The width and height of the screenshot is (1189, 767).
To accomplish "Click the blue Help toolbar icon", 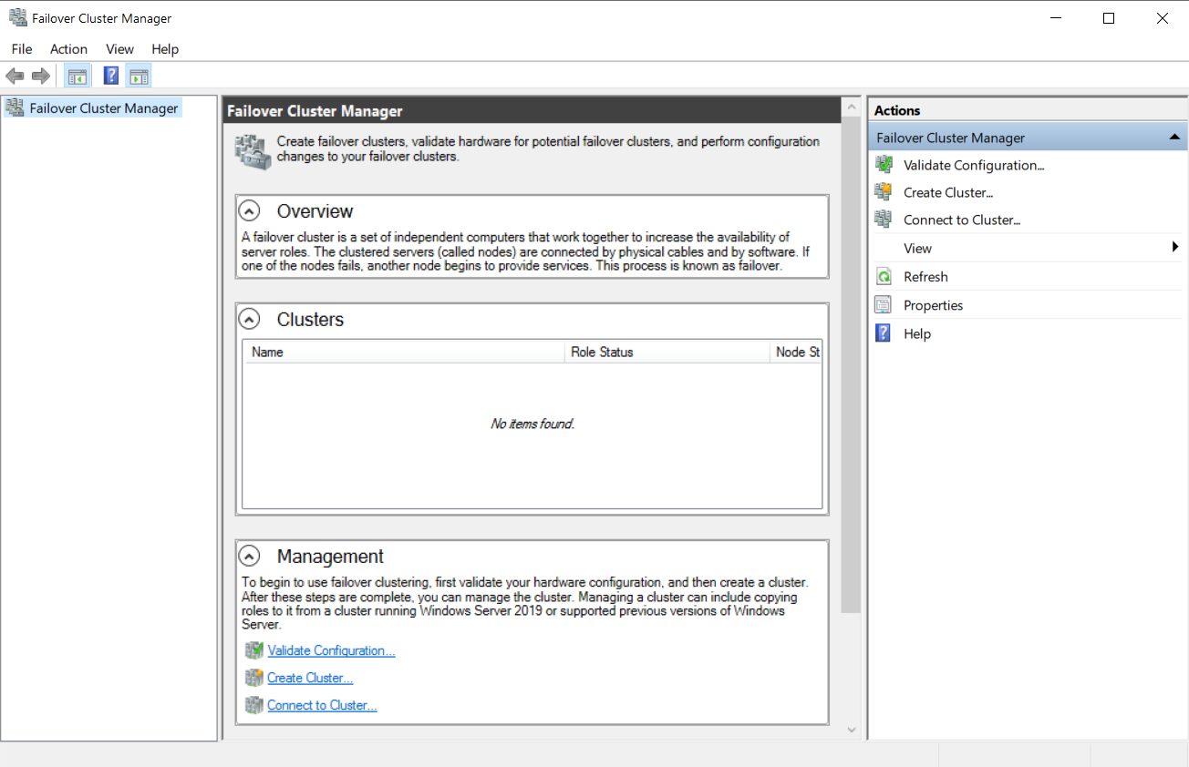I will (111, 76).
